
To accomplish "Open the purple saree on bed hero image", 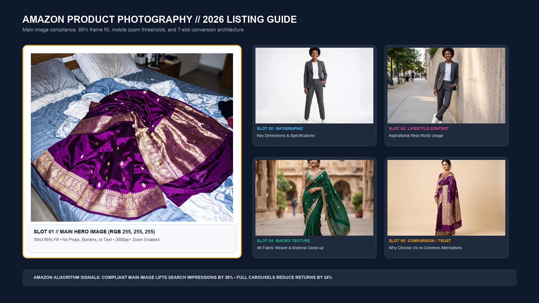I will click(132, 137).
